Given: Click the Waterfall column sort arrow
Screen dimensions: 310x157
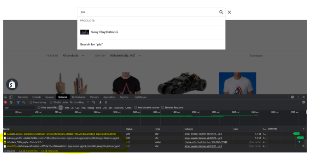Looking at the screenshot, I should (x=304, y=129).
